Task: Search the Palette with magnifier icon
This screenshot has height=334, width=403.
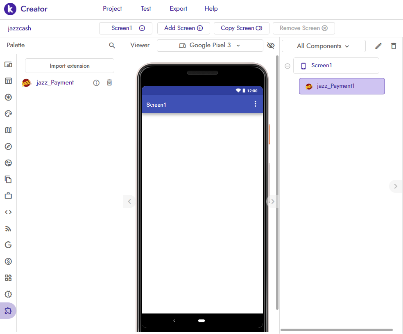Action: tap(112, 45)
